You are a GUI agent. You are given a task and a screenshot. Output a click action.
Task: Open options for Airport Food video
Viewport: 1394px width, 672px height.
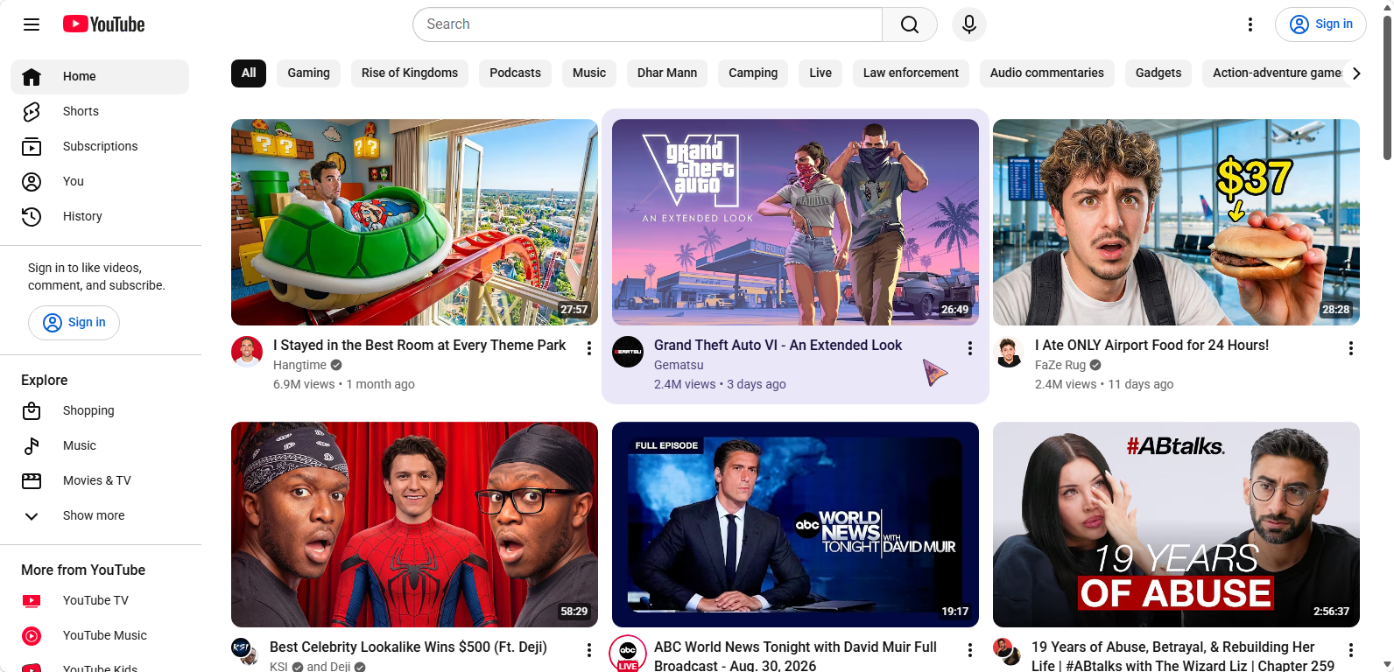point(1351,348)
